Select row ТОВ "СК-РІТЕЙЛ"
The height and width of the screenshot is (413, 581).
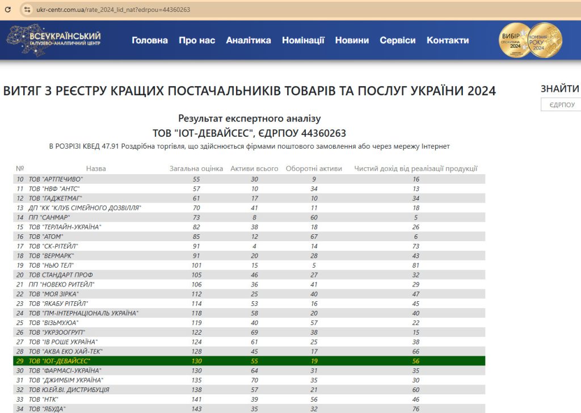(x=249, y=246)
